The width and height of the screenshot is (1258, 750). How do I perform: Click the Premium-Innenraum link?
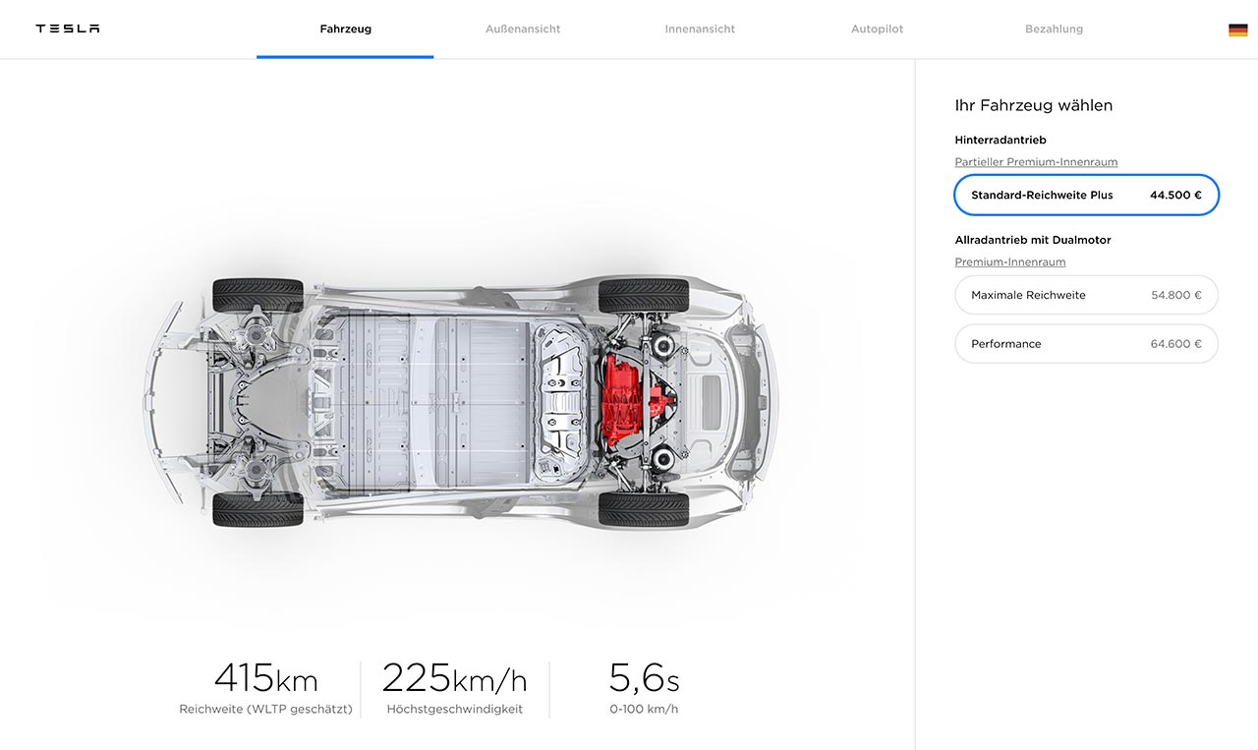coord(1009,262)
